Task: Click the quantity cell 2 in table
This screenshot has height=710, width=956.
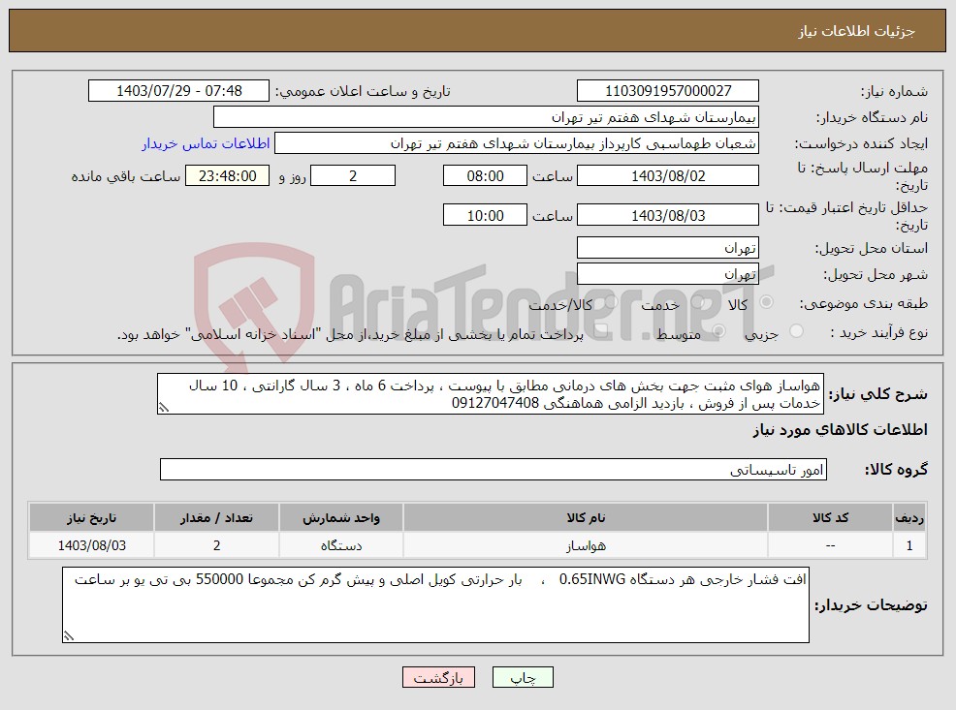Action: coord(216,545)
